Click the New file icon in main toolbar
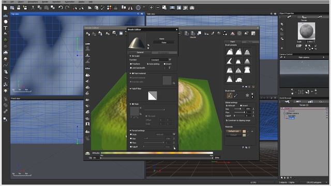The width and height of the screenshot is (331, 186). (x=5, y=8)
